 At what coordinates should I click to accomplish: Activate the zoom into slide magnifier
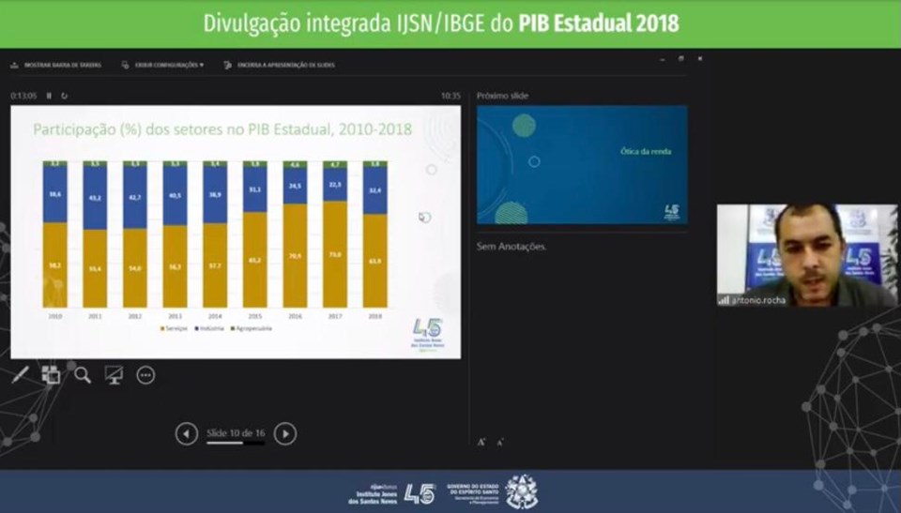(x=83, y=375)
